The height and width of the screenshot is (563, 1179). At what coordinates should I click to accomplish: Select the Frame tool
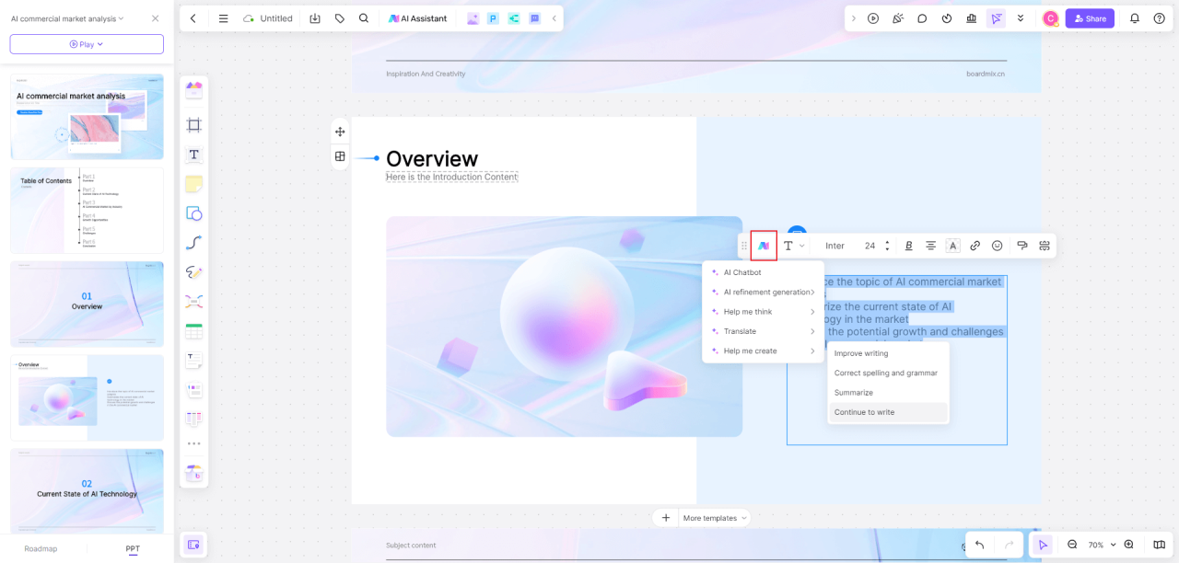pos(193,124)
